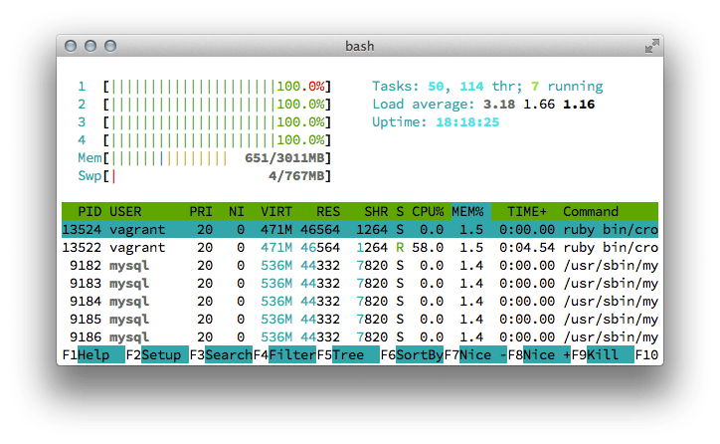The width and height of the screenshot is (720, 444).
Task: Open F2 Setup in the footer bar
Action: [x=157, y=354]
